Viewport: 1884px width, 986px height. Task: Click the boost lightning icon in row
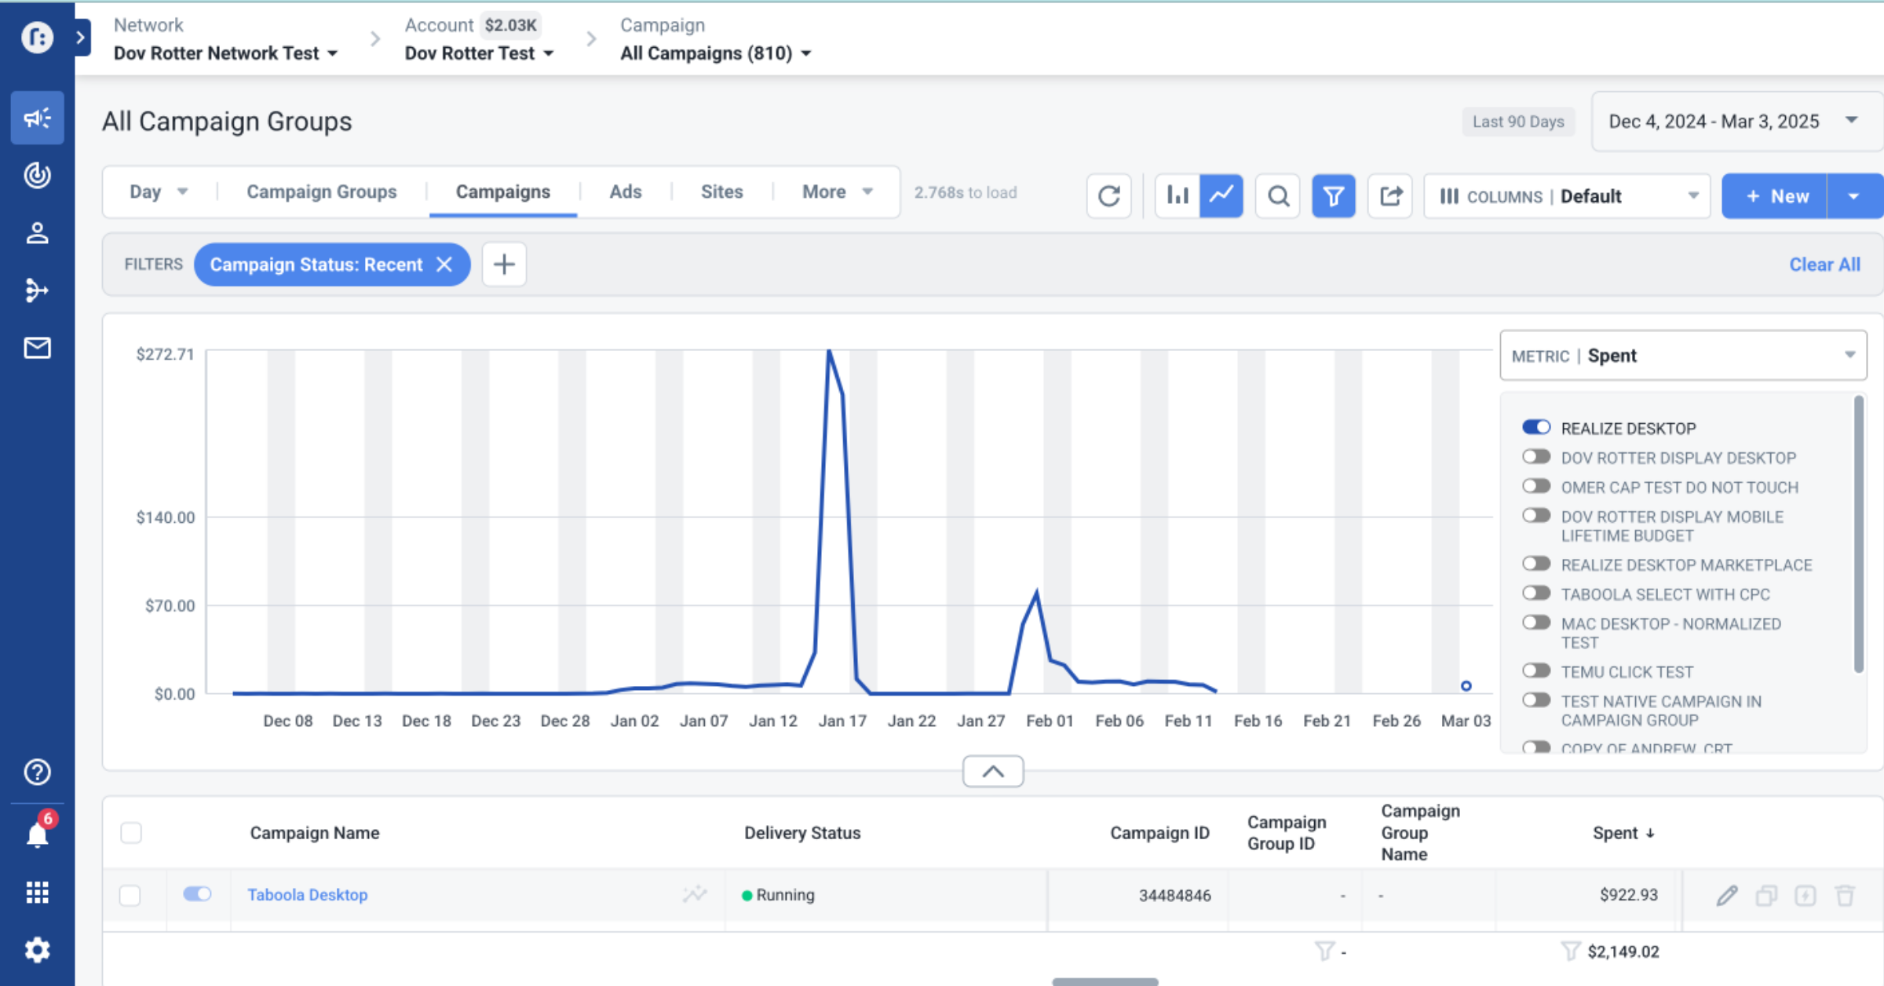(x=1805, y=895)
